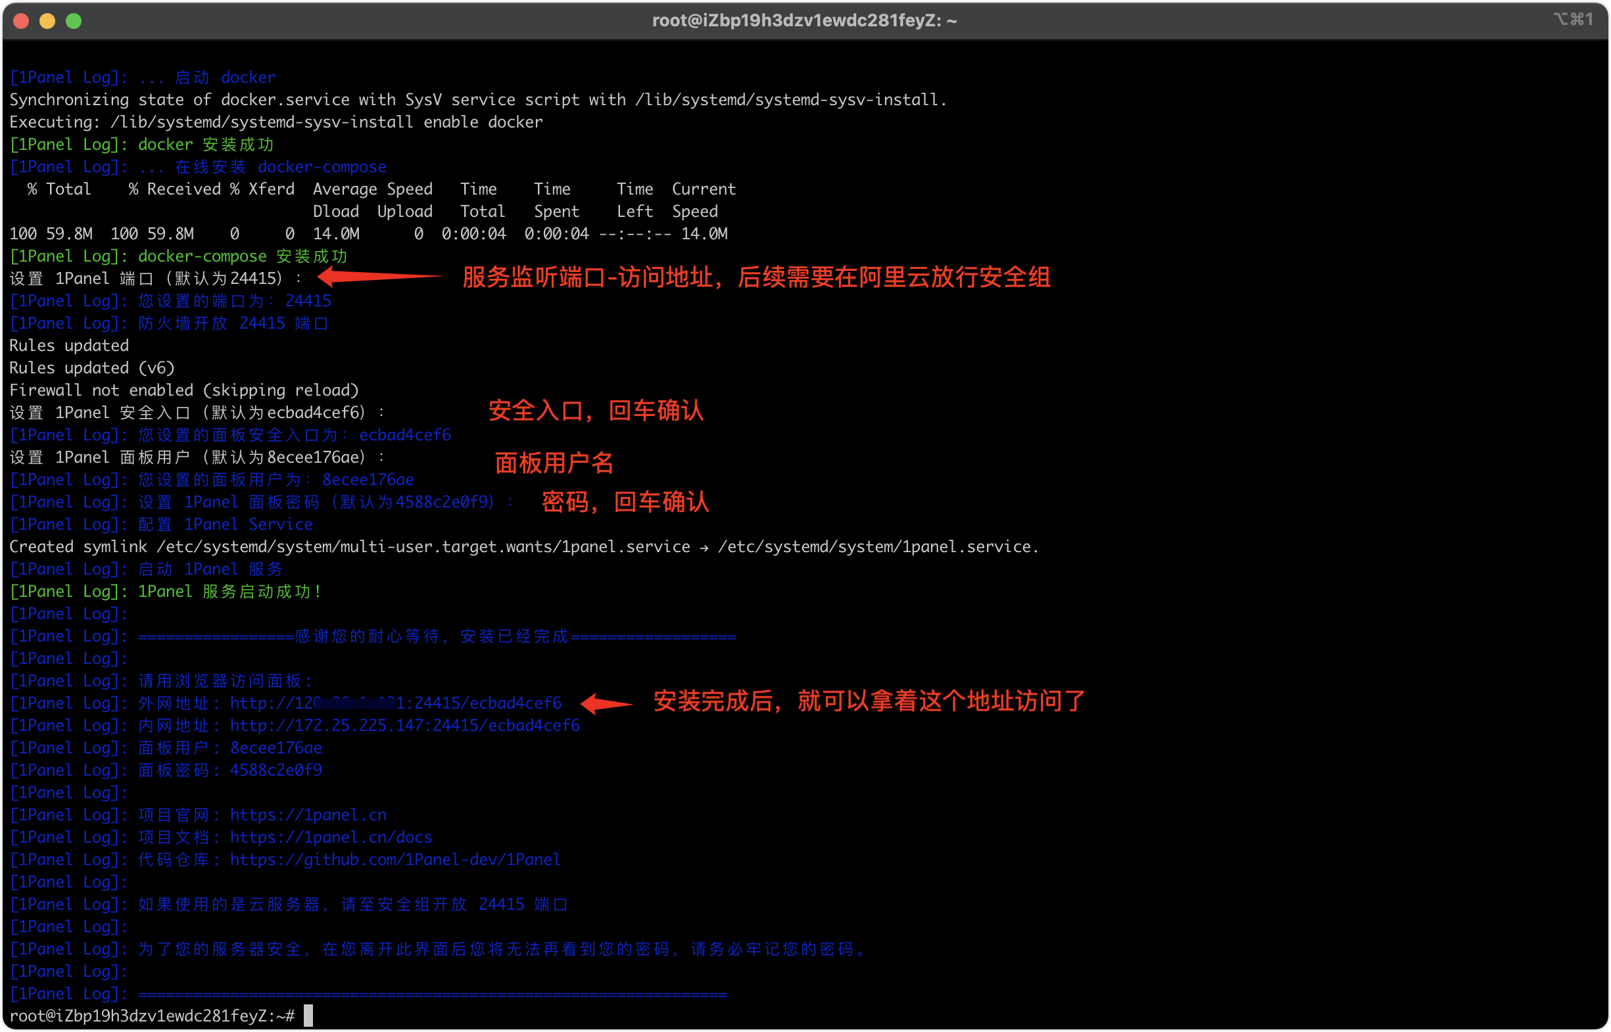The width and height of the screenshot is (1611, 1032).
Task: Click the terminal window title text
Action: point(804,21)
